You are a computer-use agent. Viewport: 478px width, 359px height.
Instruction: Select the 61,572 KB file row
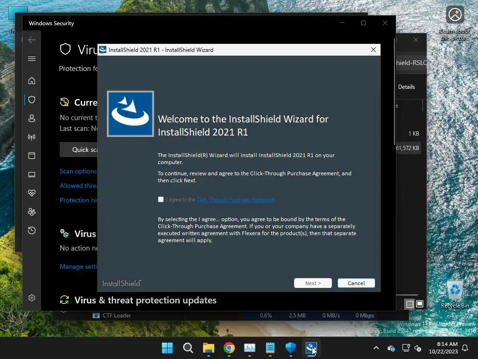408,148
